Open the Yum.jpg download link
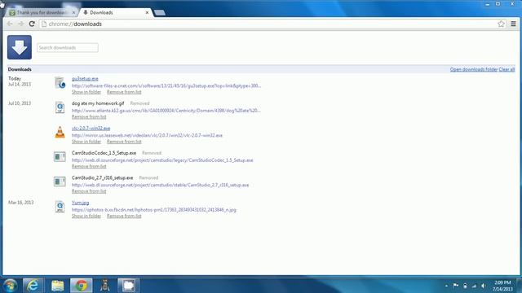The width and height of the screenshot is (522, 293). point(80,203)
